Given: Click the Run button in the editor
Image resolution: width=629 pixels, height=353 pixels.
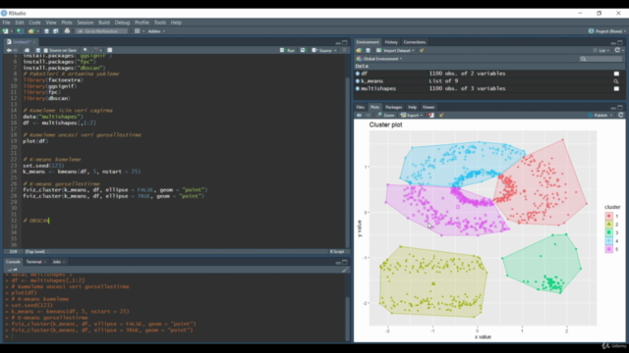Looking at the screenshot, I should 287,50.
